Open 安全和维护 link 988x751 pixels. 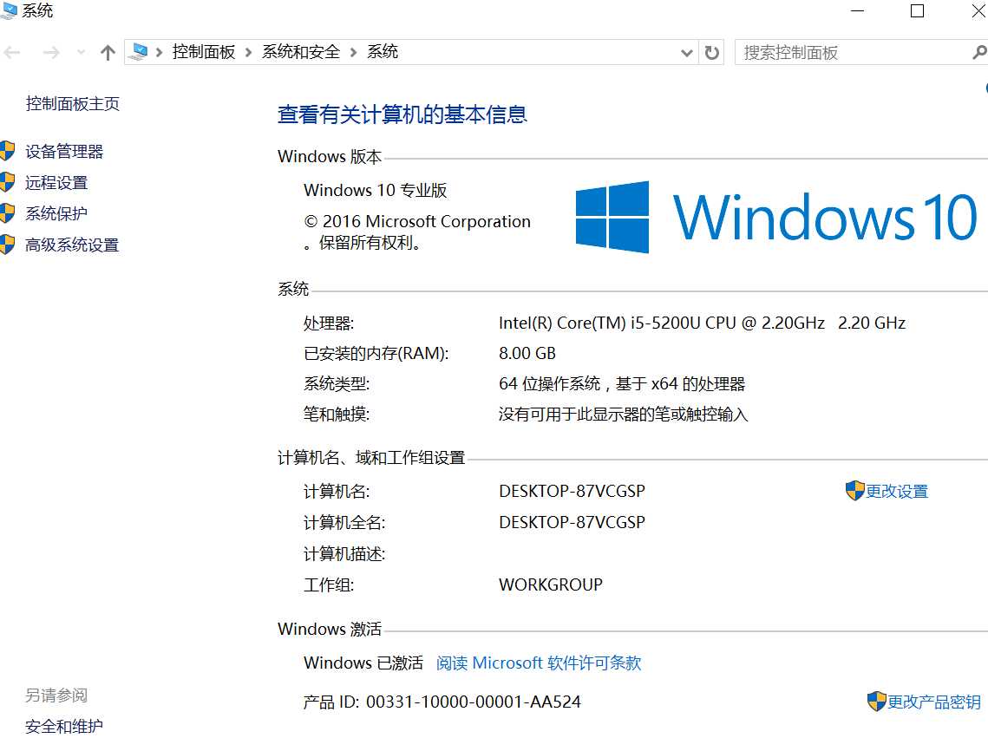coord(64,727)
